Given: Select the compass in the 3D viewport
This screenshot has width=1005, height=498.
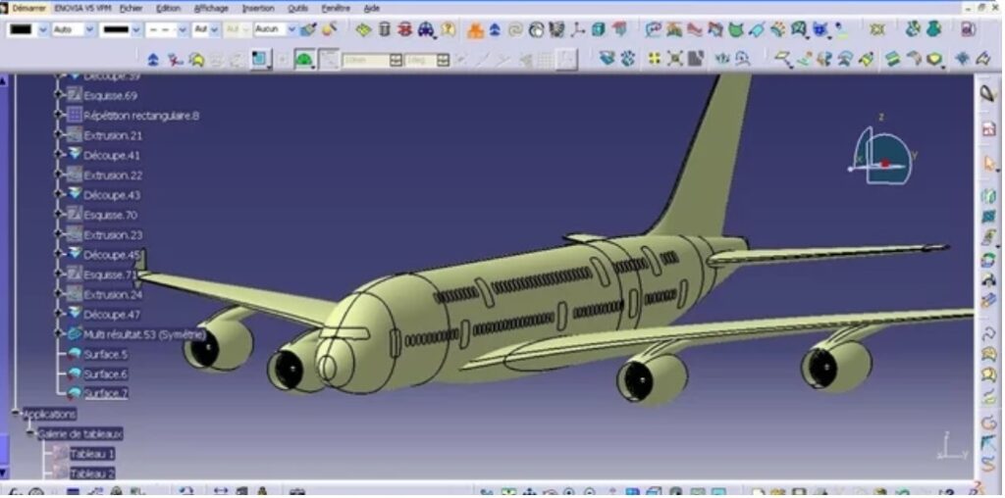Looking at the screenshot, I should point(882,157).
